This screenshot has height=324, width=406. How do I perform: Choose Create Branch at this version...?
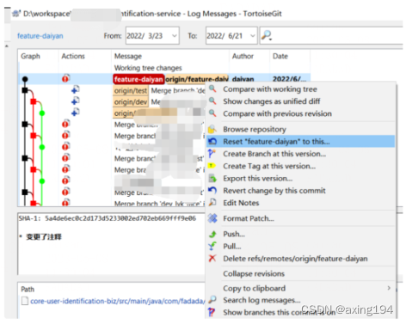pyautogui.click(x=274, y=154)
